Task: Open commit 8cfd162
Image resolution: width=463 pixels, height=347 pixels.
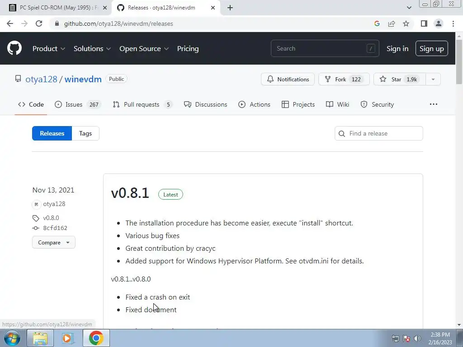Action: click(x=55, y=228)
